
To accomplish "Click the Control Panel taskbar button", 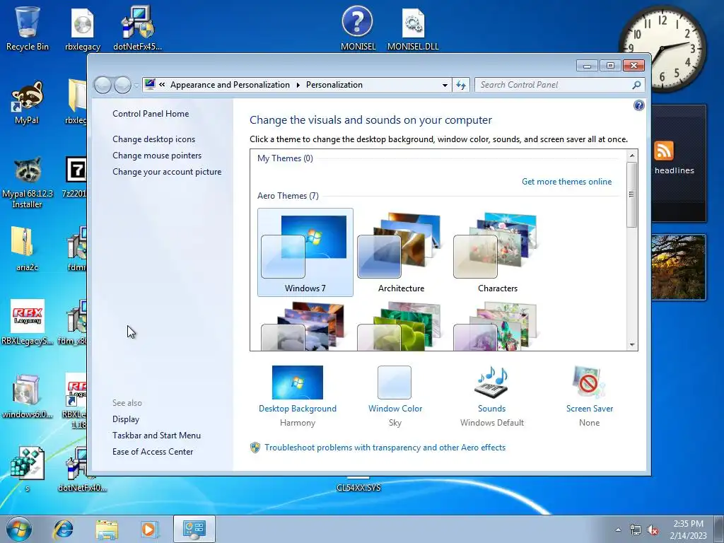I will click(194, 529).
